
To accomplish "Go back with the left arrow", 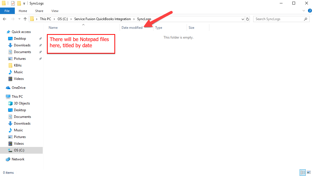I will [4, 19].
